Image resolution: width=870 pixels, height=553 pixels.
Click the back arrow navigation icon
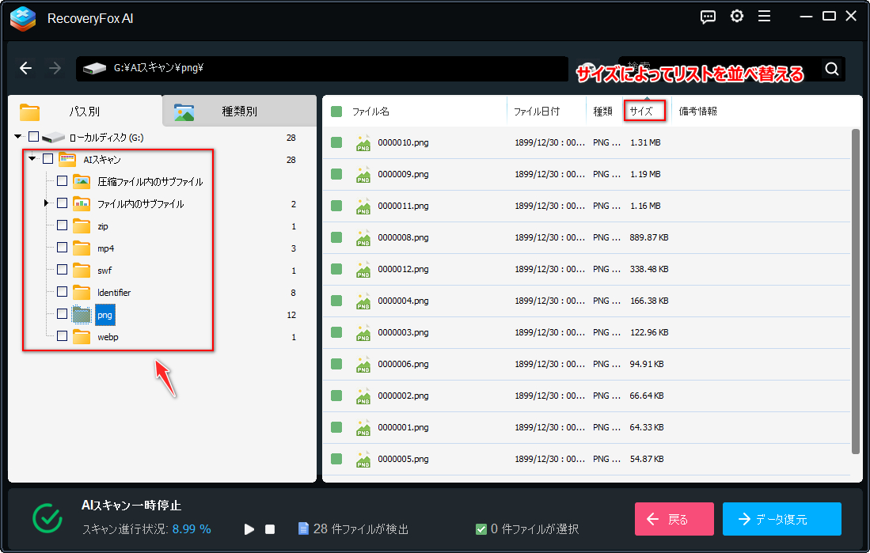pyautogui.click(x=26, y=69)
